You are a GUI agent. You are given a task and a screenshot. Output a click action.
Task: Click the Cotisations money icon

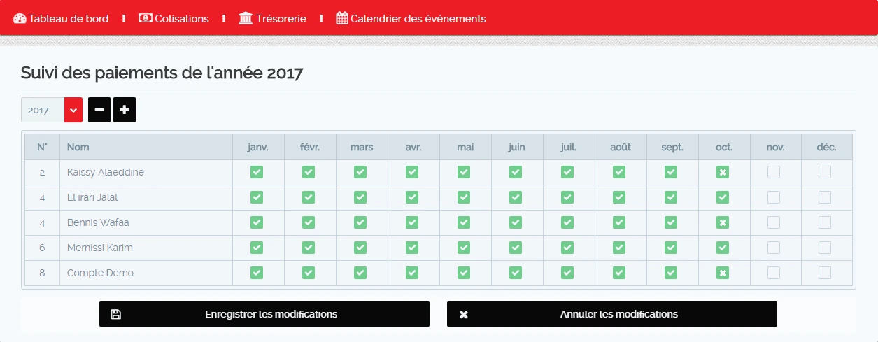point(146,18)
